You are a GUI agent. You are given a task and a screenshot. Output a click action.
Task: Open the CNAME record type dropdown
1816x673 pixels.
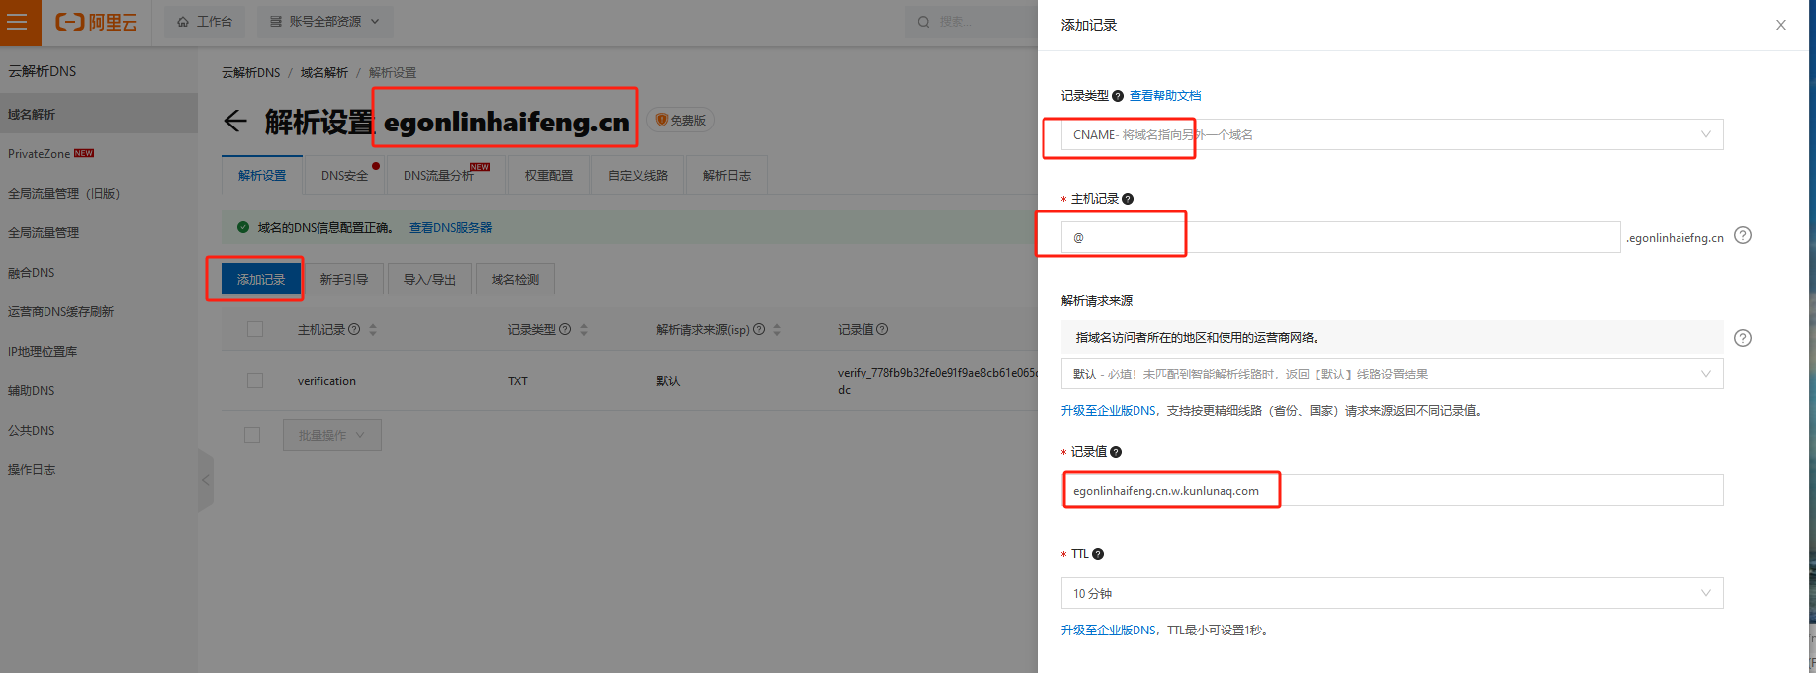tap(1391, 135)
